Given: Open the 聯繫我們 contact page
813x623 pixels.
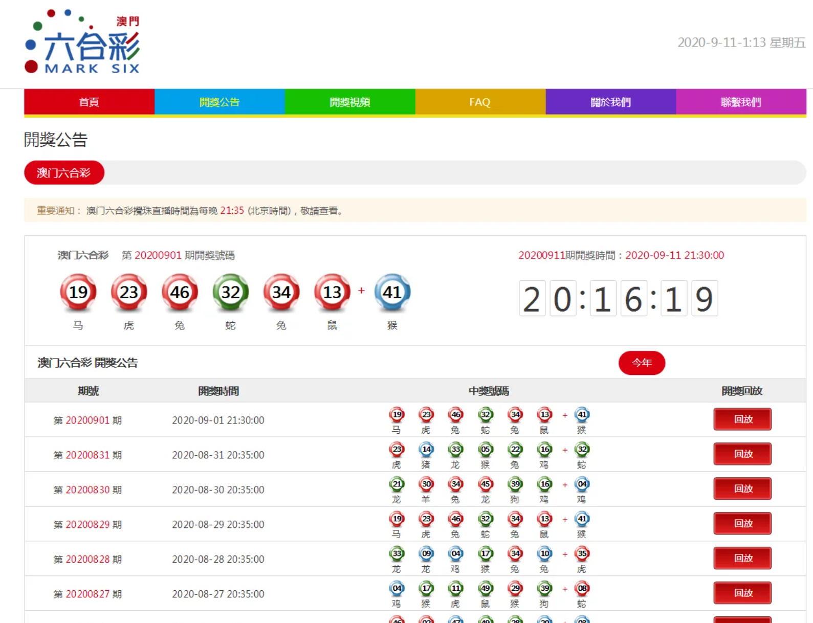Looking at the screenshot, I should pos(741,102).
